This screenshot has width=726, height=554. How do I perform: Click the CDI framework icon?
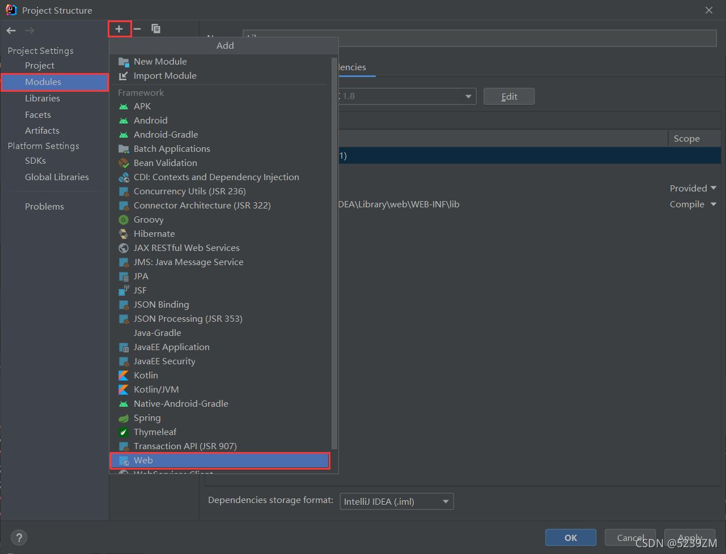click(x=124, y=177)
